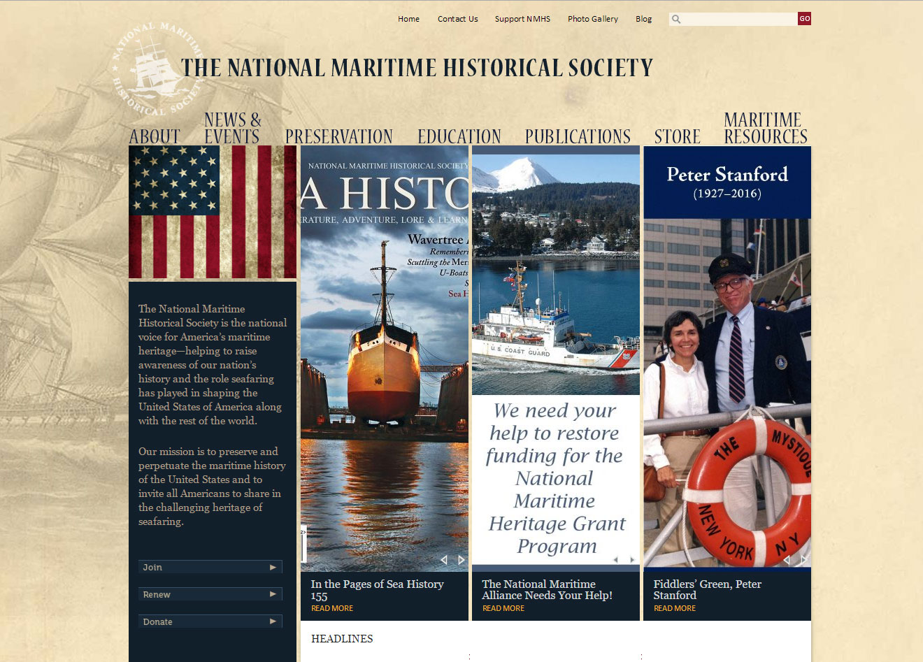Click the Heritage Grant slide next arrow

tap(632, 560)
